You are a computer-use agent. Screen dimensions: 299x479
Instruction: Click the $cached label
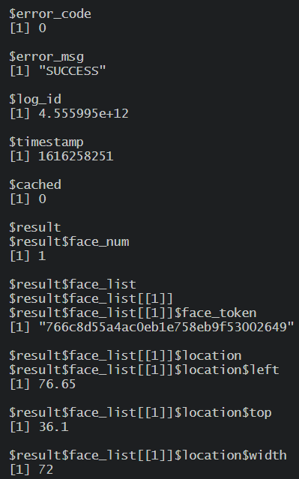click(35, 184)
